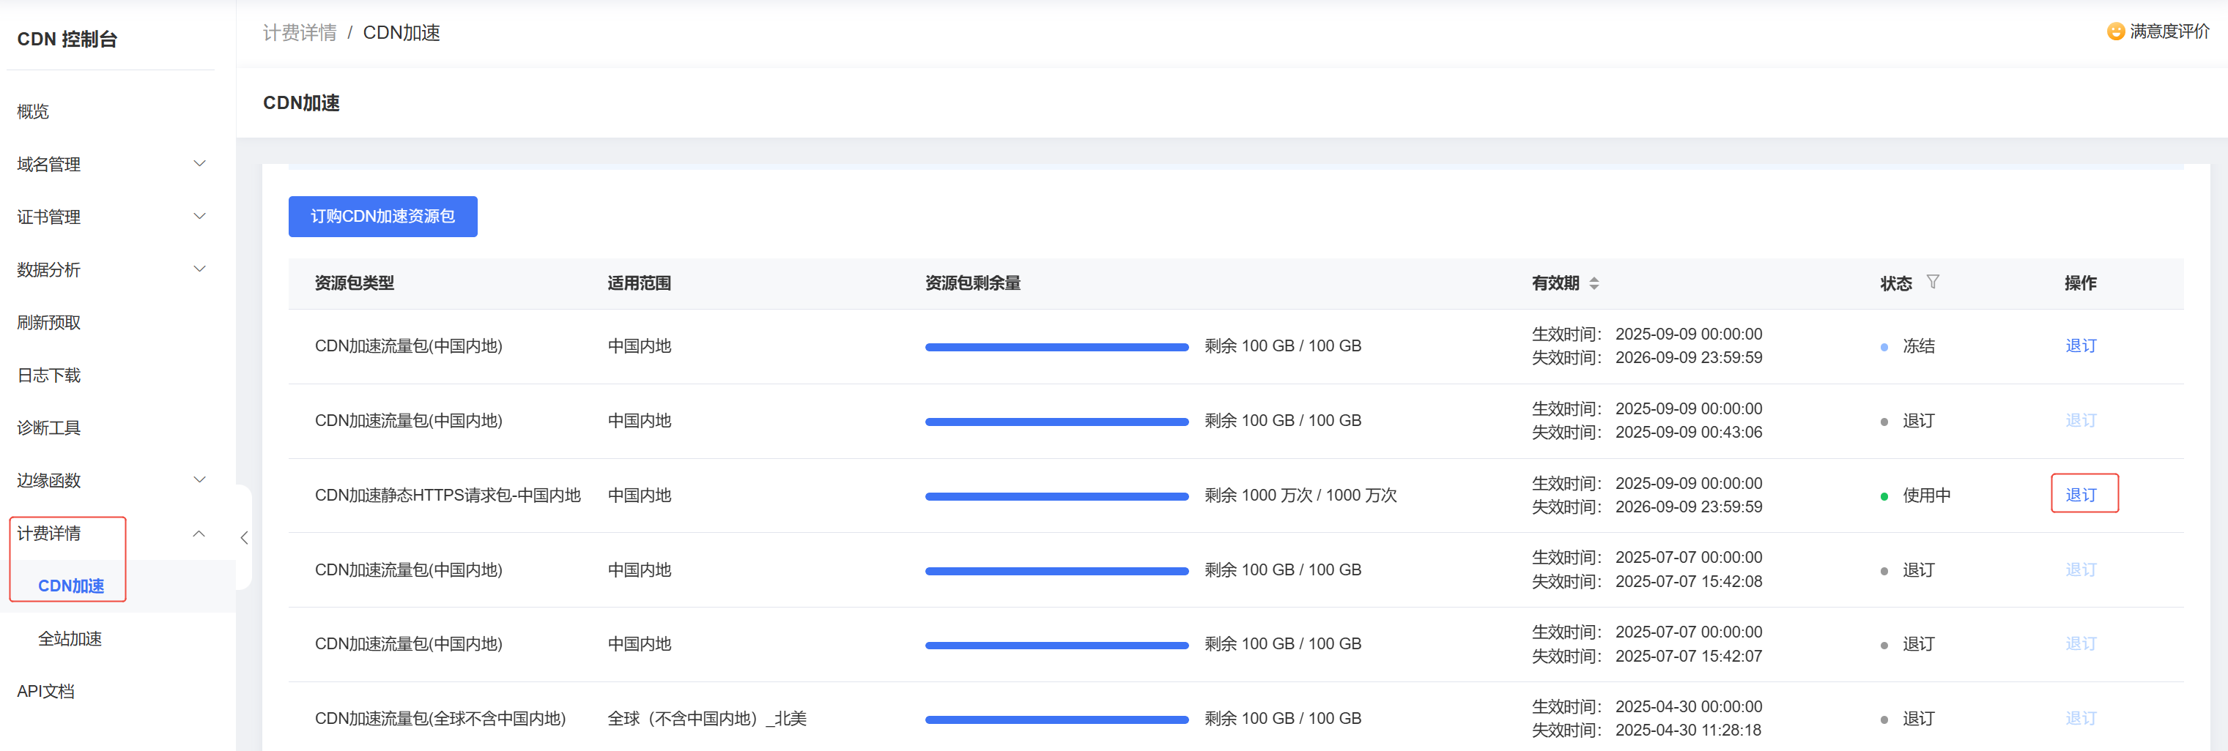The image size is (2228, 751).
Task: Click 边缘函数 sidebar label
Action: [48, 480]
